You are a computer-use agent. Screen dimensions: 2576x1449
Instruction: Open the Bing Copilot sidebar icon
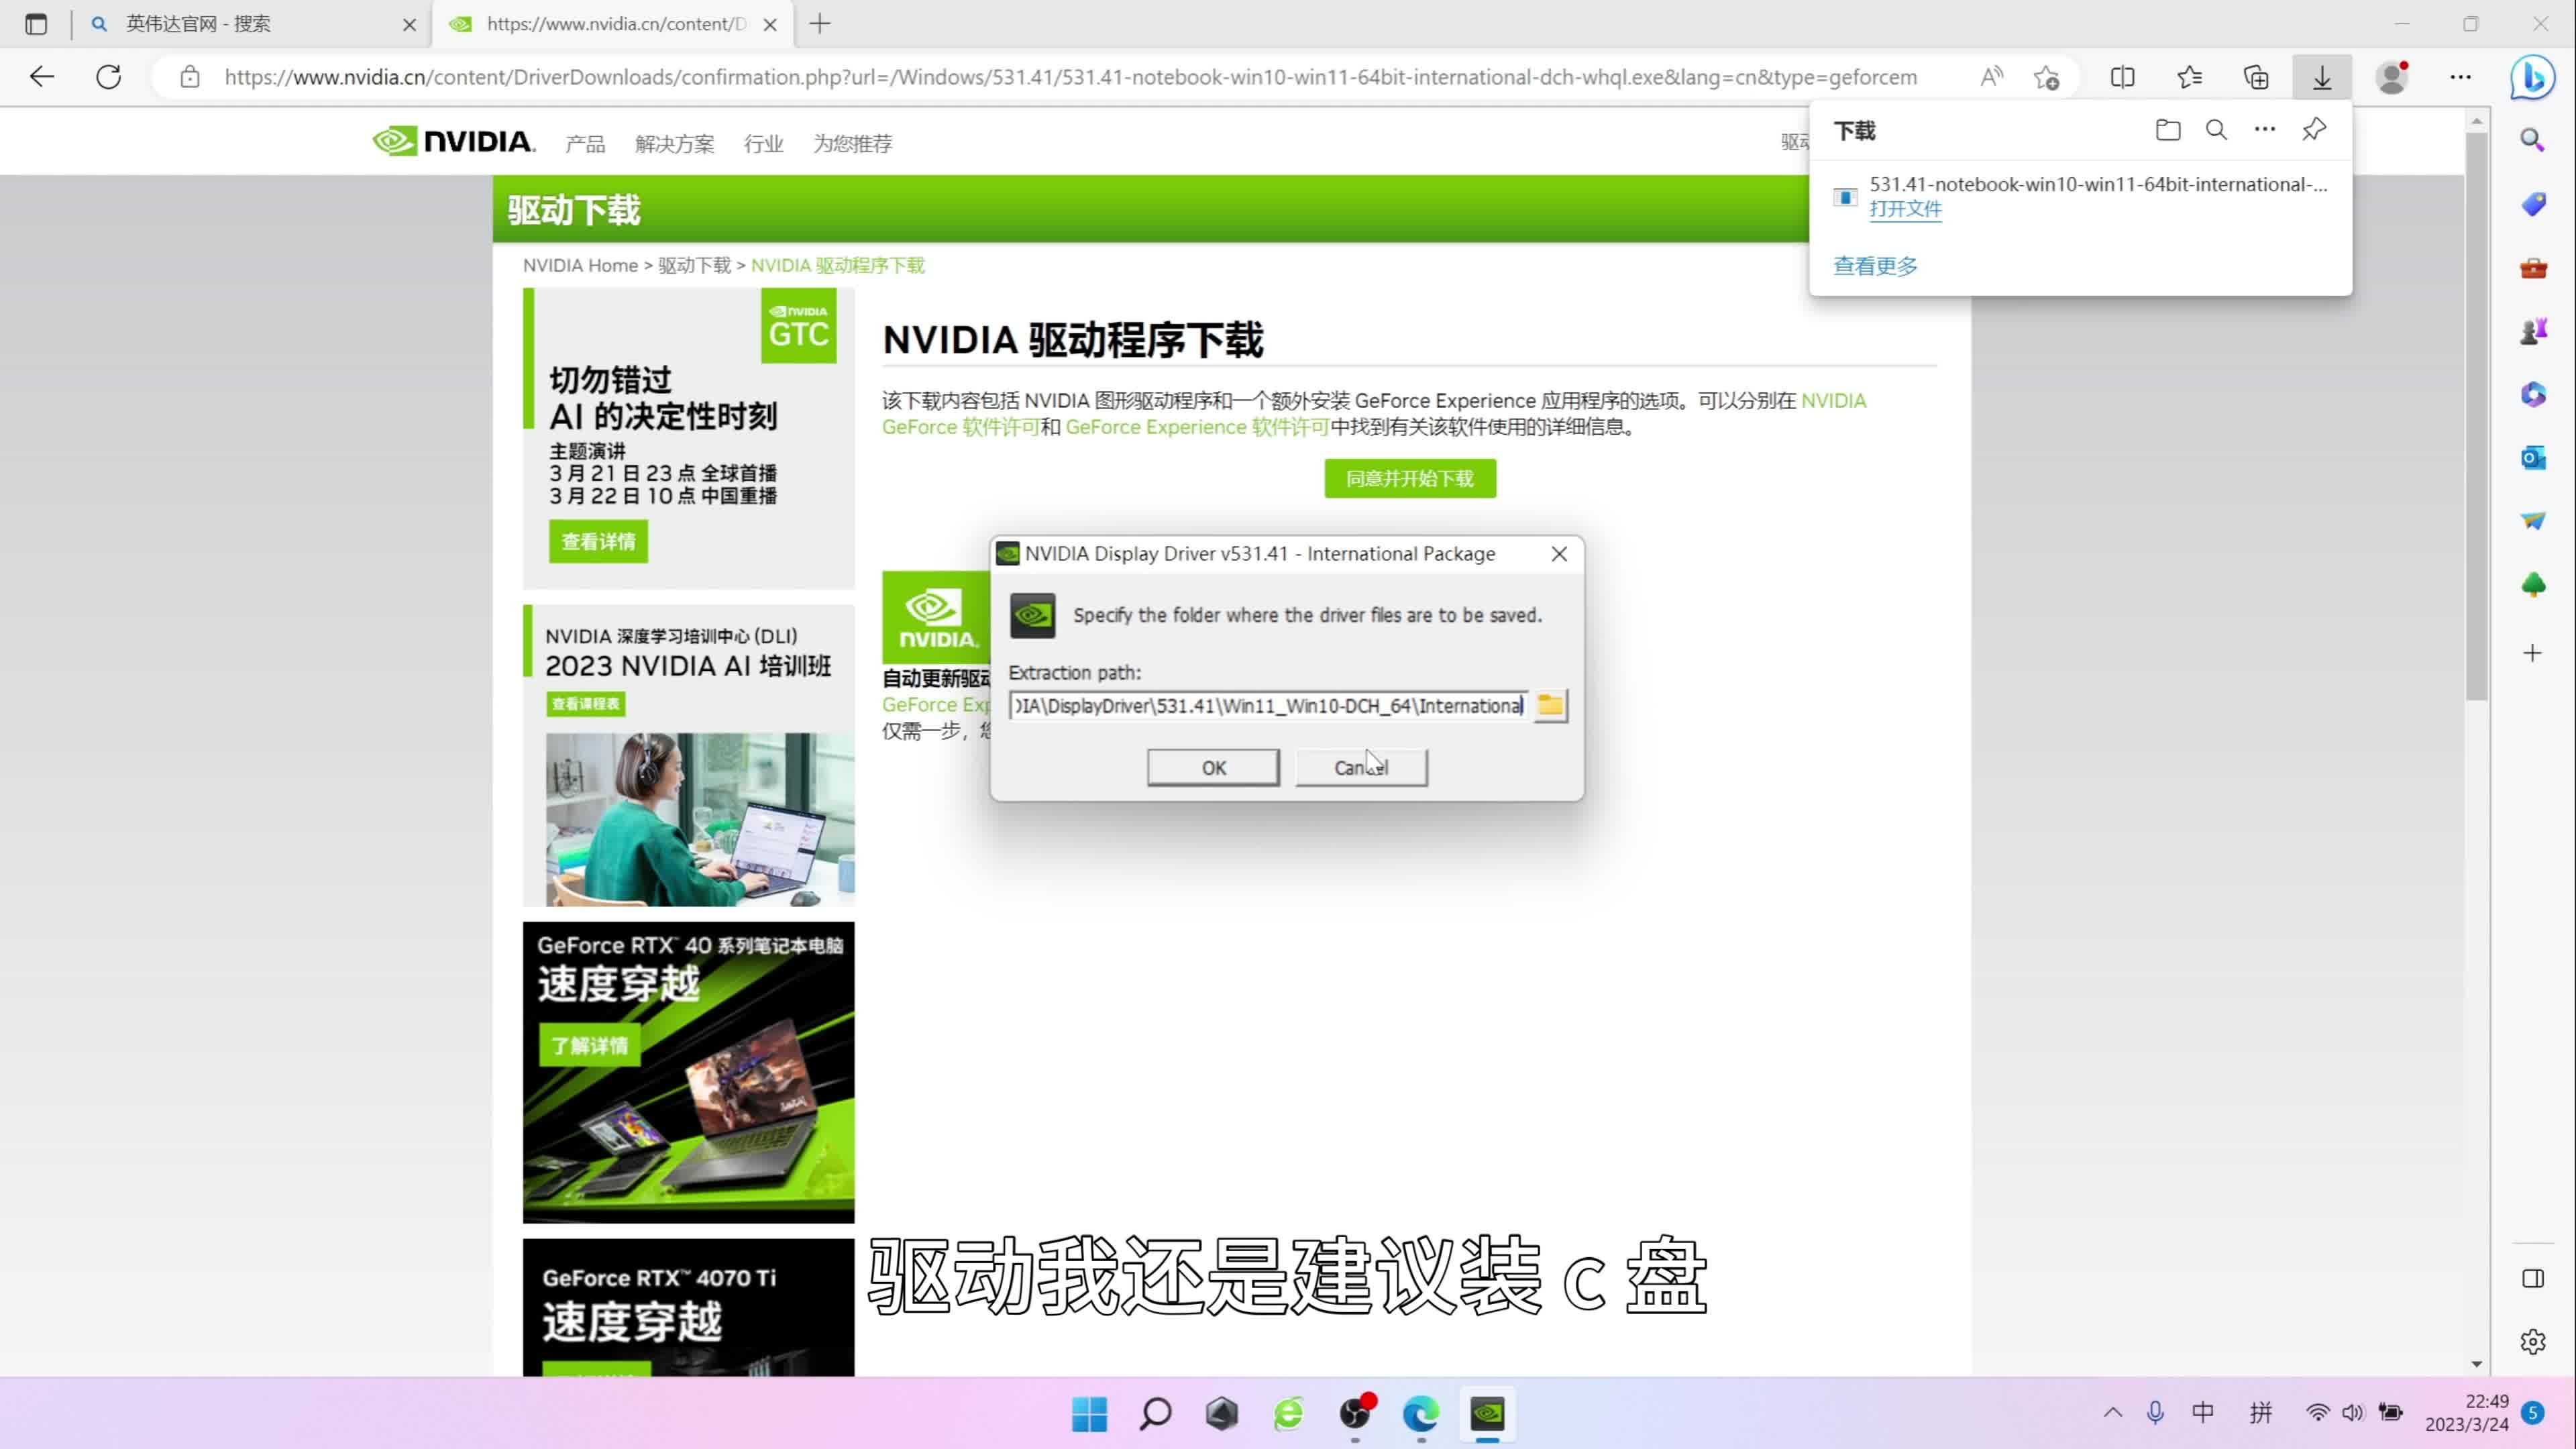2532,78
